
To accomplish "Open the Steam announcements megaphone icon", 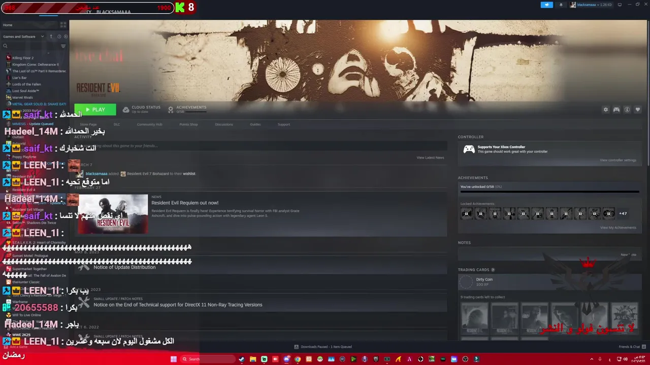I will [x=546, y=5].
